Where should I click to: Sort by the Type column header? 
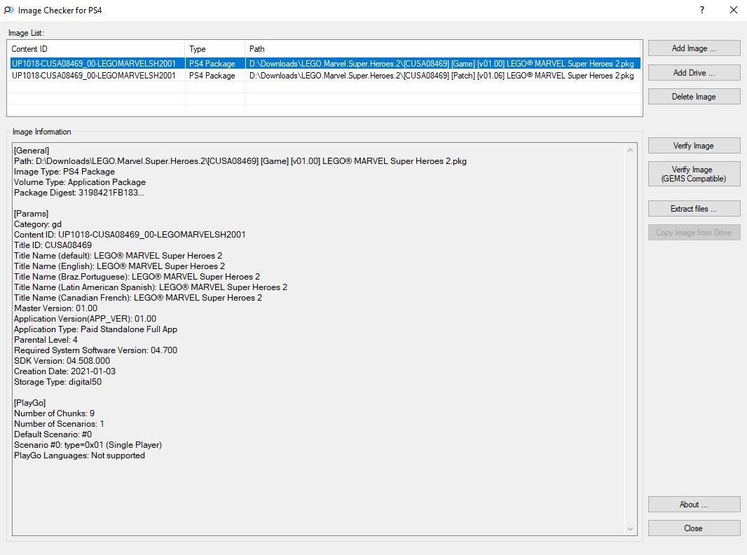215,48
